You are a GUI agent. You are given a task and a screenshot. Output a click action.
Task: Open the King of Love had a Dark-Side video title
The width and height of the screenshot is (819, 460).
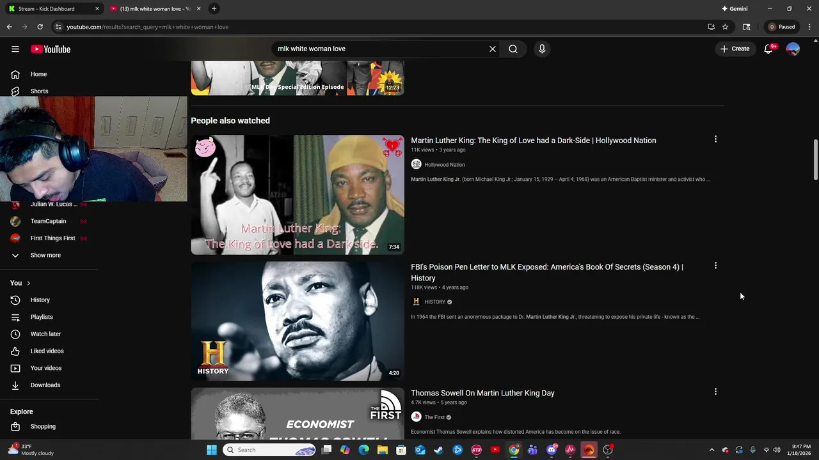tap(533, 141)
